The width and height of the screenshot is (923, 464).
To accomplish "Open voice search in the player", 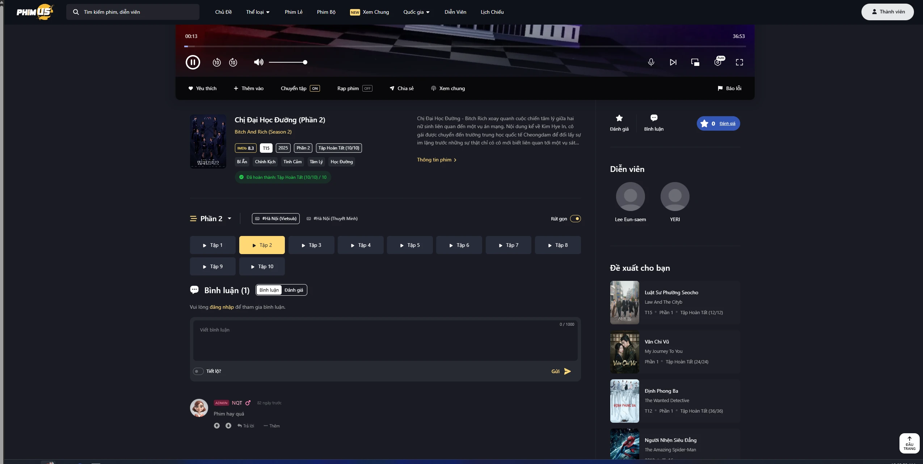I will 650,62.
